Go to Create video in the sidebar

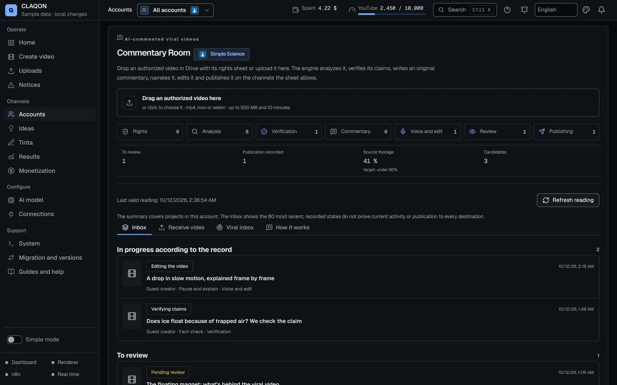[49, 57]
